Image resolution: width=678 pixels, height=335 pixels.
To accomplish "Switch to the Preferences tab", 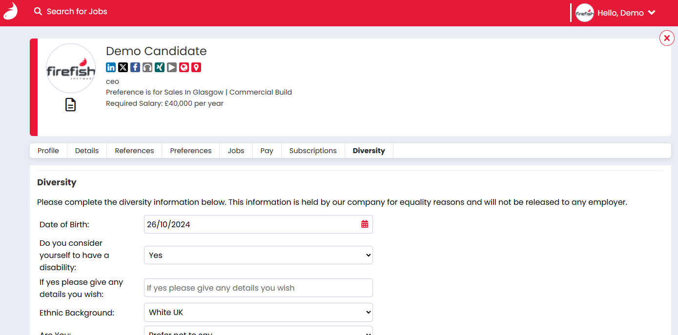I will click(191, 151).
